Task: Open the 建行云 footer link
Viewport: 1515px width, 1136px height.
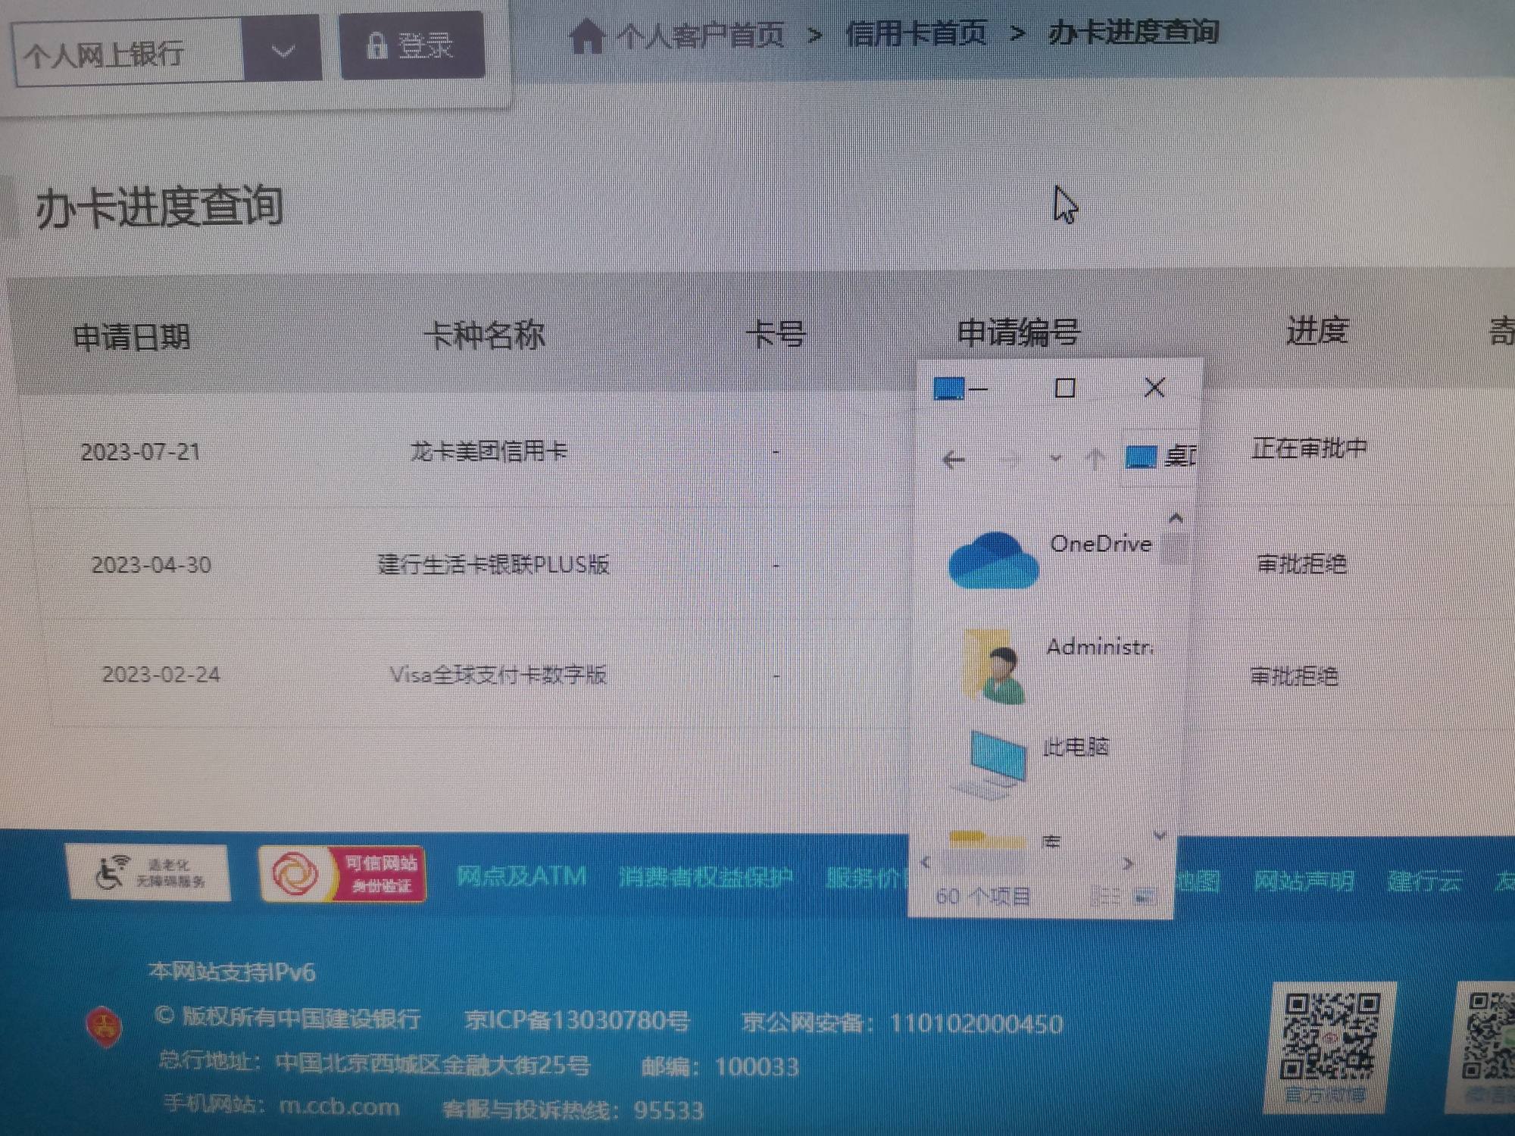Action: point(1424,881)
